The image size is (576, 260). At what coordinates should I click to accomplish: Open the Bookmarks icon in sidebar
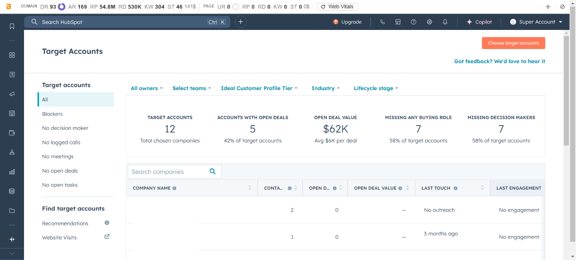[12, 26]
